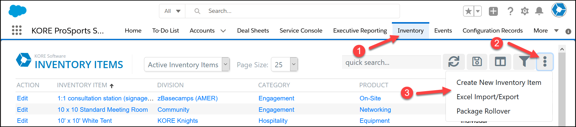576x127 pixels.
Task: Edit the 10 x 10 Standard Meeting Room row
Action: [22, 110]
